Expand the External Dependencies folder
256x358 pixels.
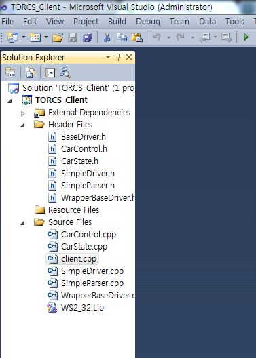pyautogui.click(x=22, y=113)
